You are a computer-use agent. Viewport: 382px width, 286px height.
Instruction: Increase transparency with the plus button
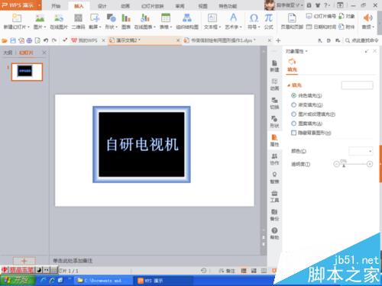[x=370, y=164]
